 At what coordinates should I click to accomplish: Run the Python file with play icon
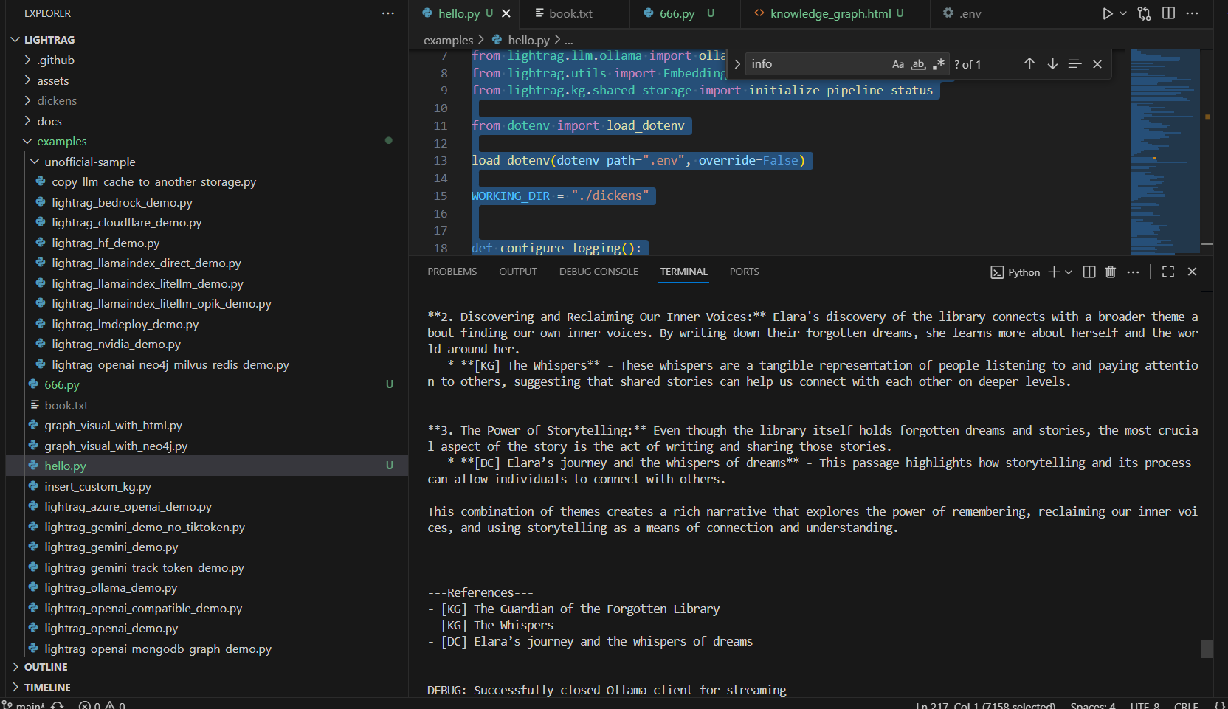click(x=1107, y=13)
